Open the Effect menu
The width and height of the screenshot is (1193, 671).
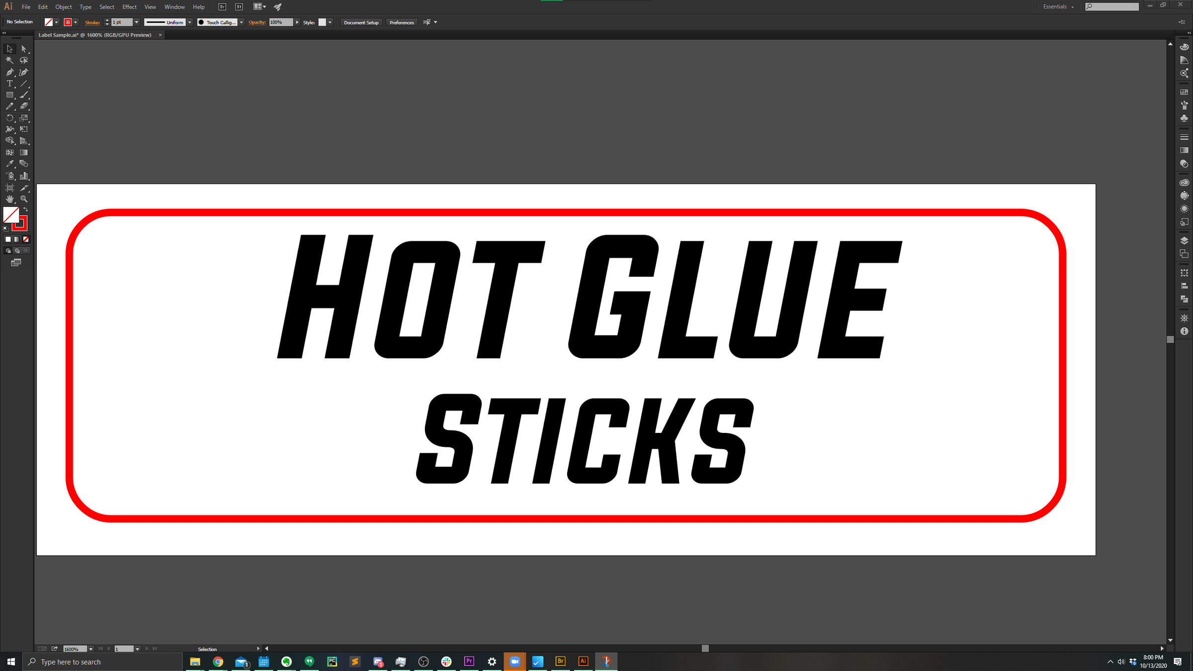(x=129, y=7)
